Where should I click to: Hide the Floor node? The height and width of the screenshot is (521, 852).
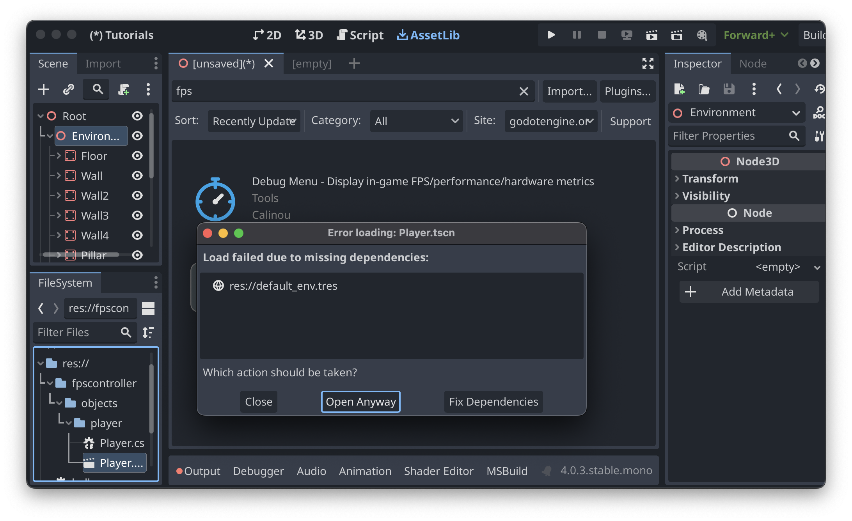point(137,156)
